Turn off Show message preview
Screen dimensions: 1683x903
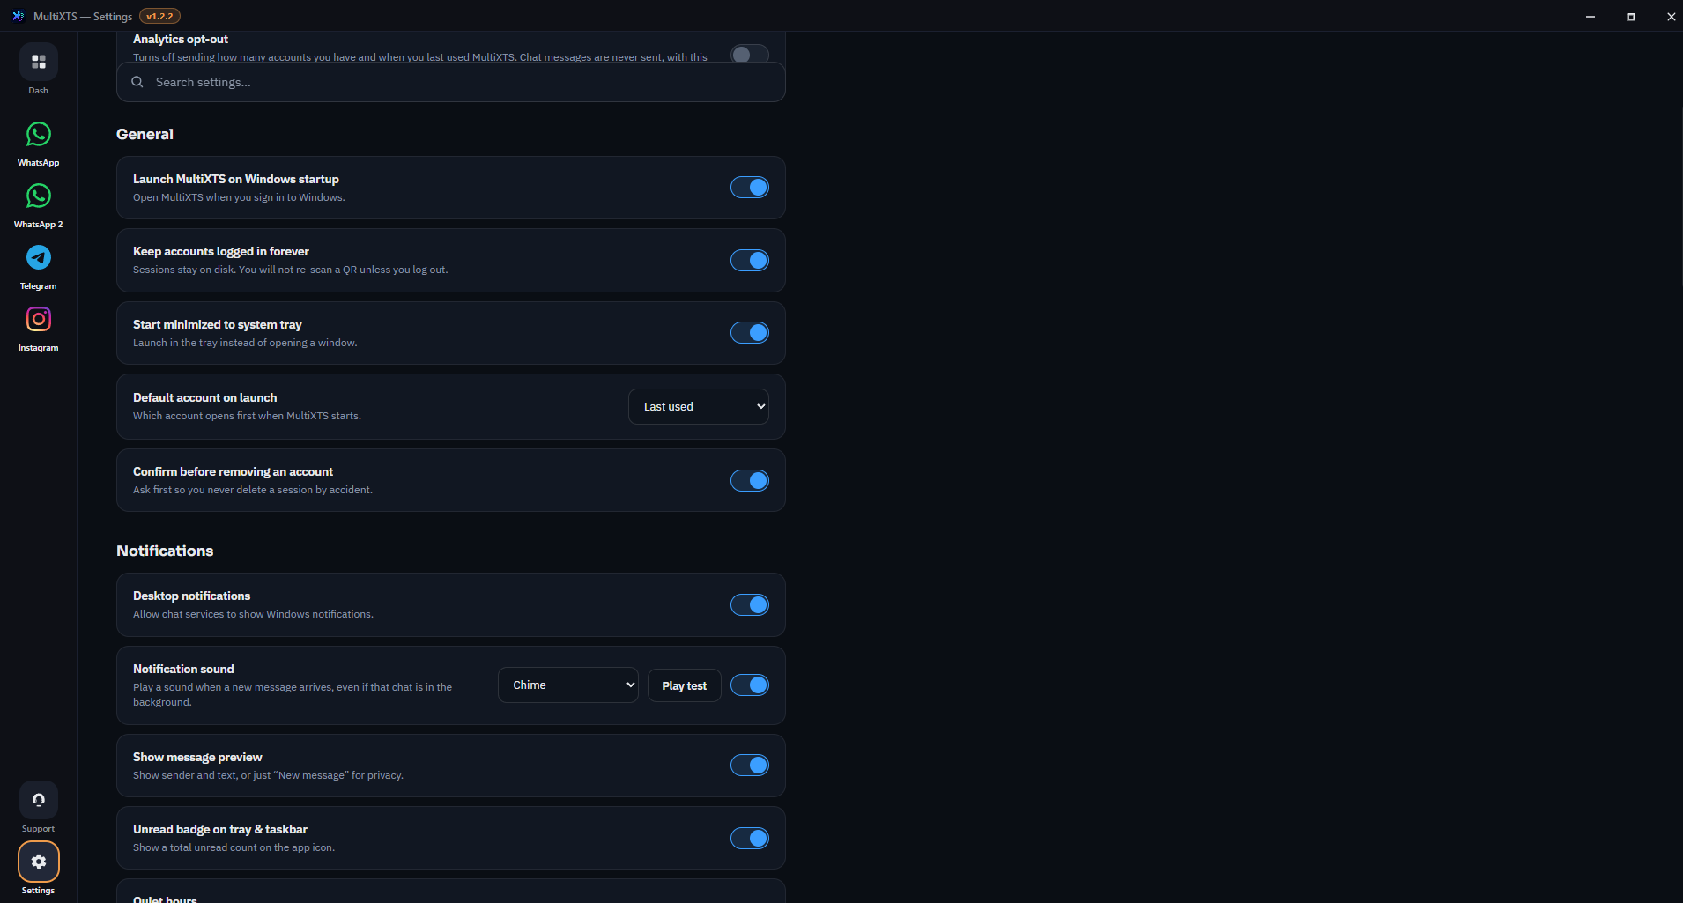pyautogui.click(x=750, y=766)
